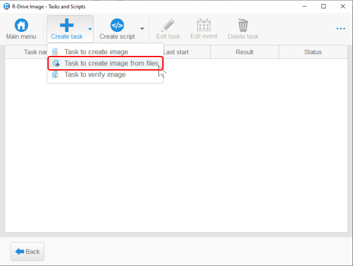Choose Task to create image from files
Screen dimensions: 353x266
pyautogui.click(x=105, y=63)
